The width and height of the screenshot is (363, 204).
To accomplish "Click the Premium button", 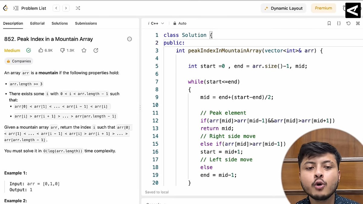I will [x=323, y=8].
